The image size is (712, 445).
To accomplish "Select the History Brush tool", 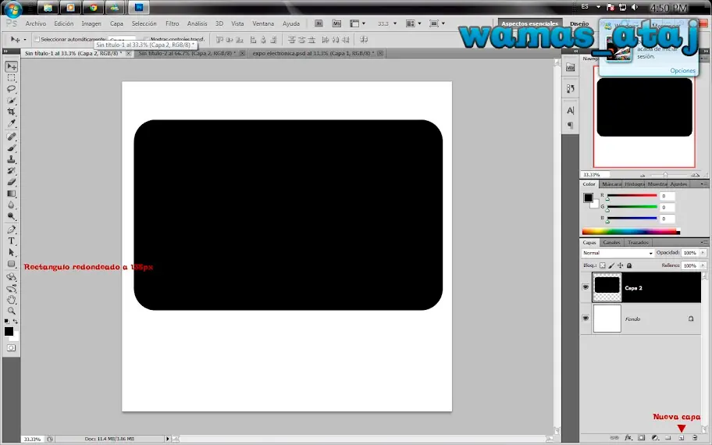I will click(x=12, y=171).
